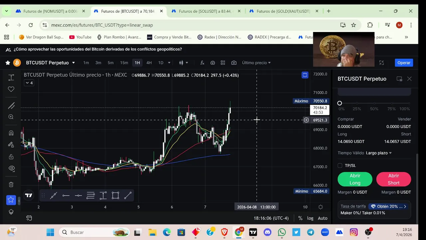Viewport: 426px width, 240px height.
Task: Switch to the 5m timeframe
Action: click(x=110, y=63)
